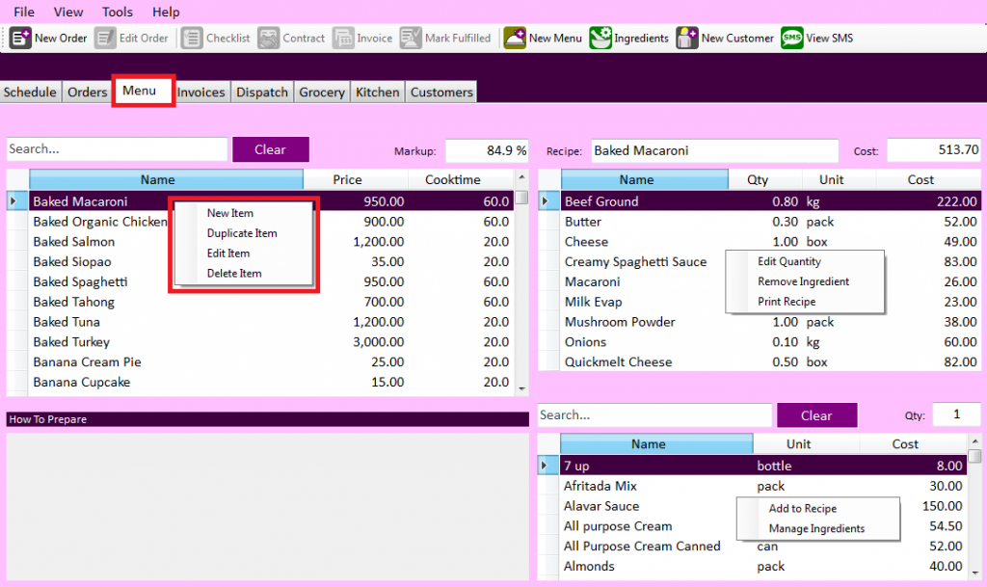This screenshot has height=587, width=987.
Task: Open the Invoice tool
Action: click(364, 38)
